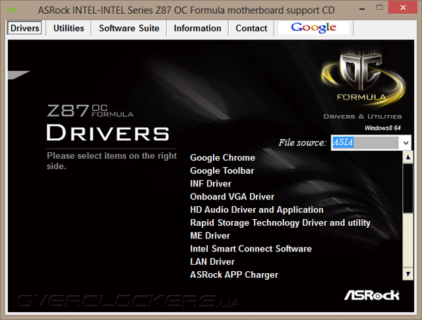Image resolution: width=422 pixels, height=320 pixels.
Task: Click the Google logo tab
Action: (x=314, y=28)
